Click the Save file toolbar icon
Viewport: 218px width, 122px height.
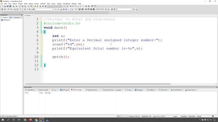[7, 6]
